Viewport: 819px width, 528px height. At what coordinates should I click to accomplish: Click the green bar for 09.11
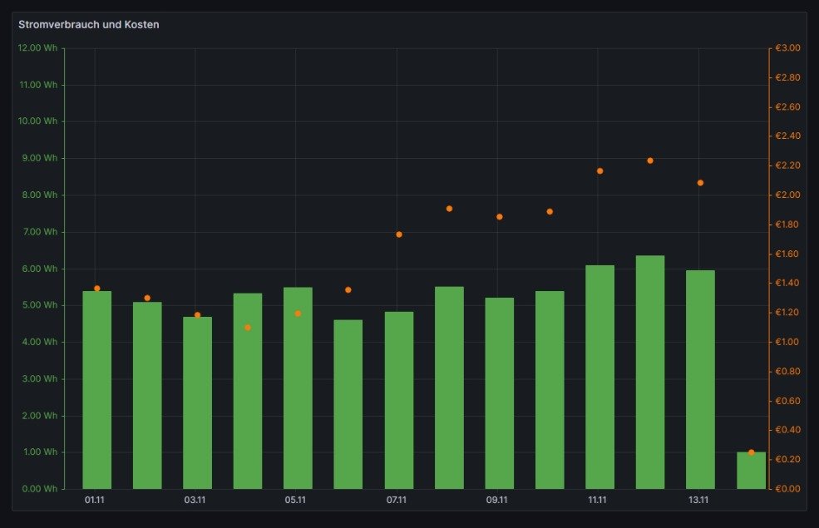[499, 393]
